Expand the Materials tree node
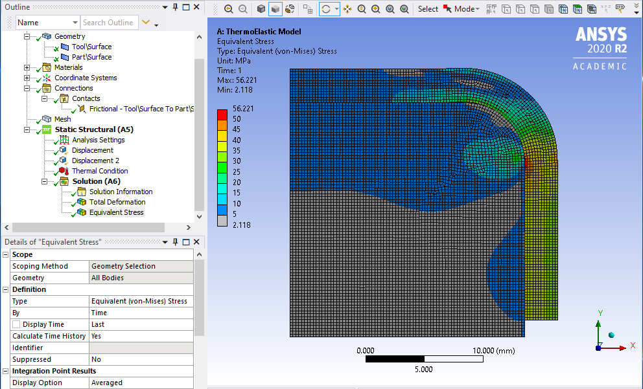Image resolution: width=643 pixels, height=389 pixels. 27,67
